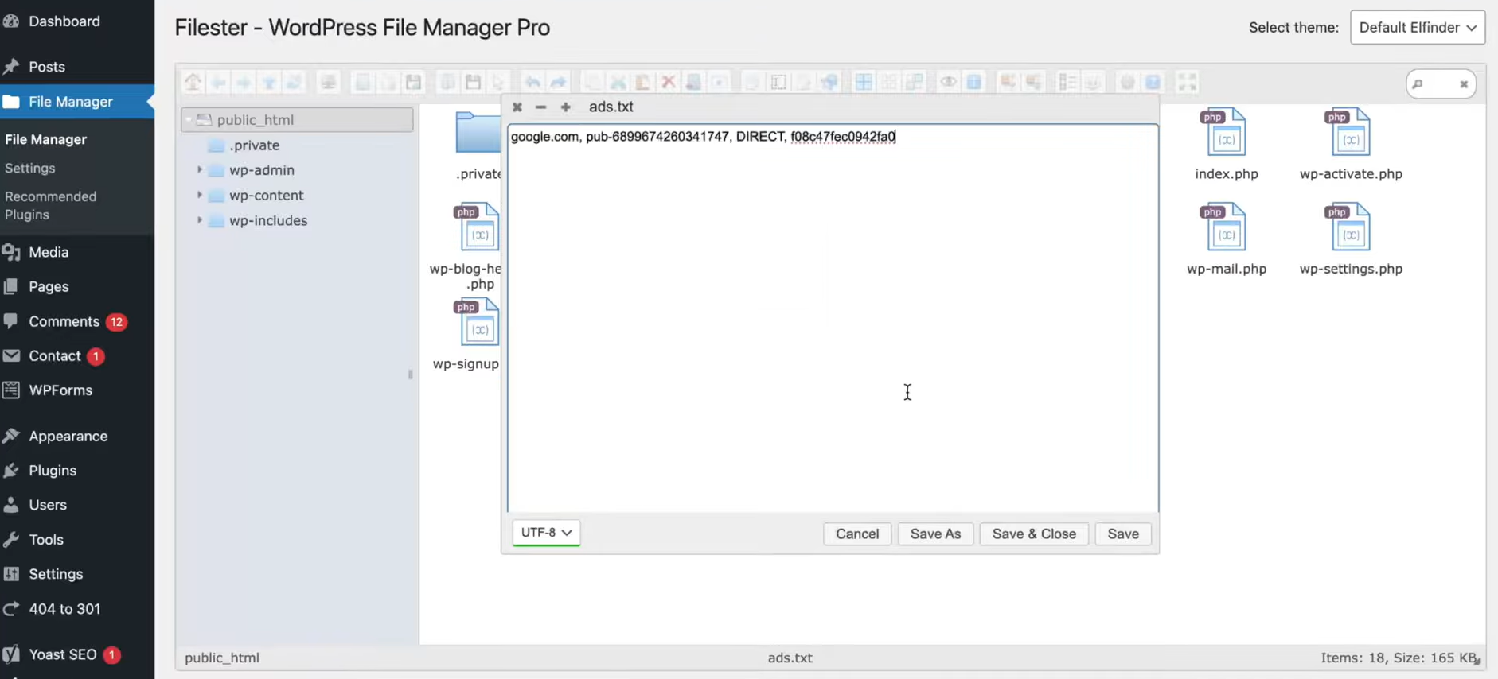Open the Select theme dropdown
Image resolution: width=1498 pixels, height=679 pixels.
point(1418,27)
